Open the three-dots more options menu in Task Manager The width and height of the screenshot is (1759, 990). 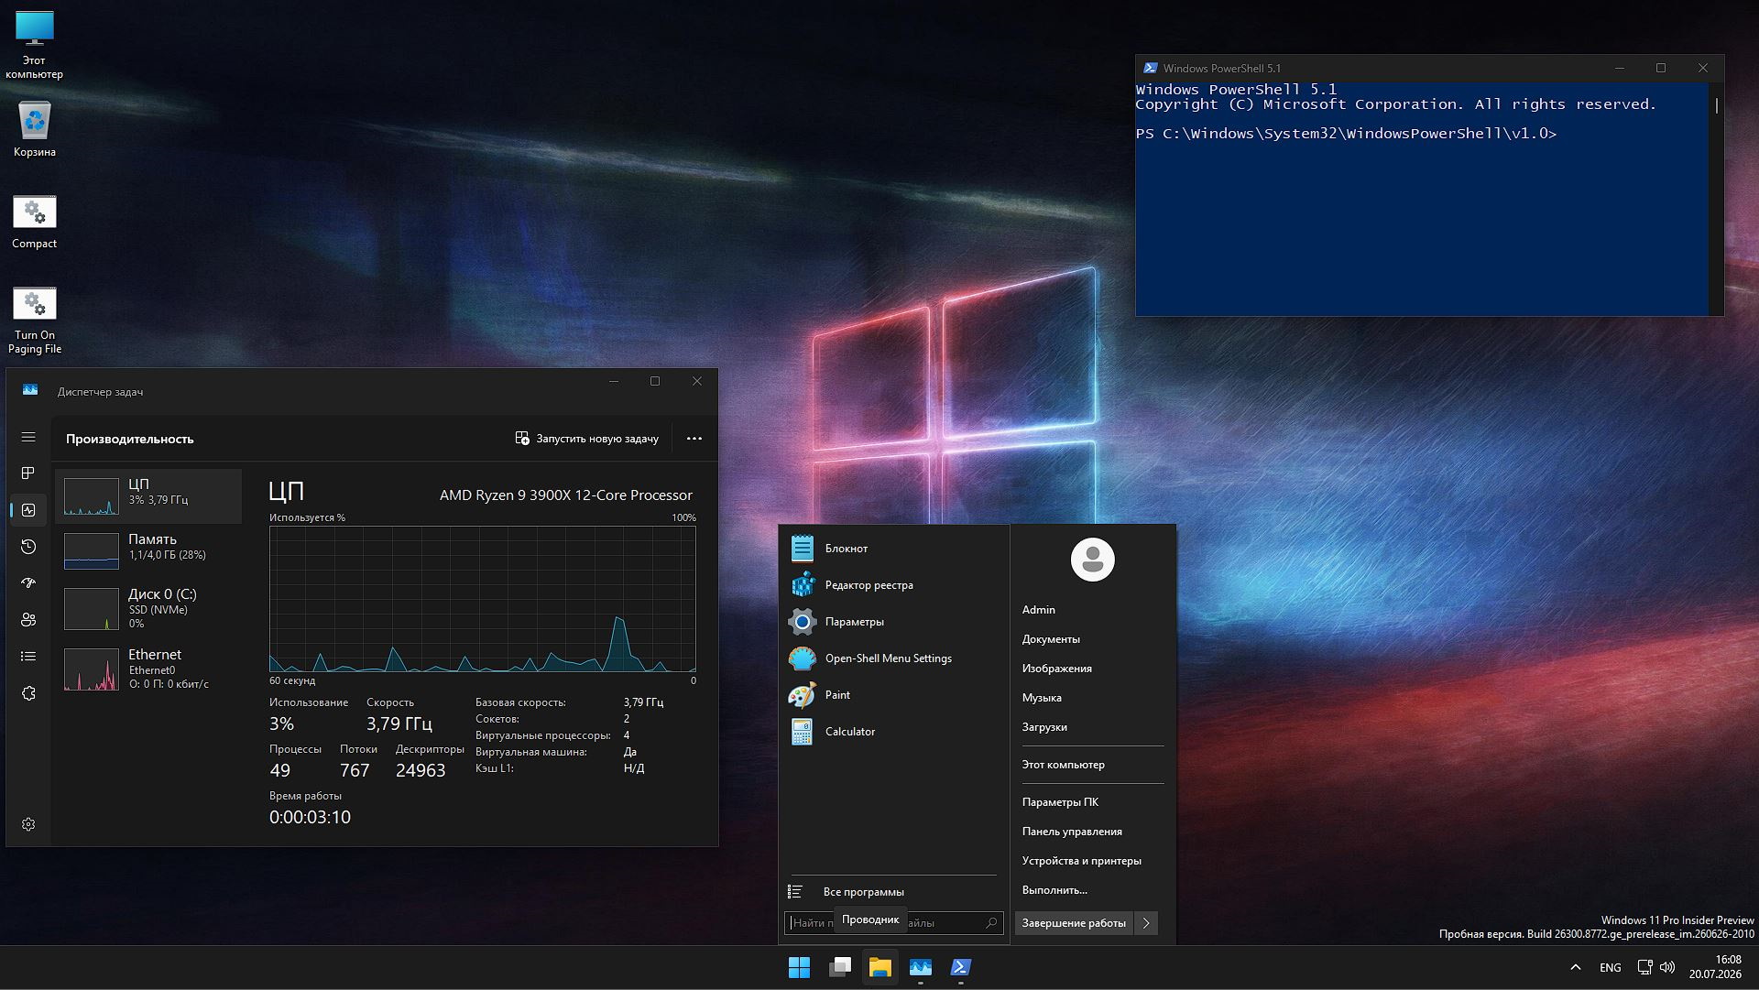click(694, 439)
